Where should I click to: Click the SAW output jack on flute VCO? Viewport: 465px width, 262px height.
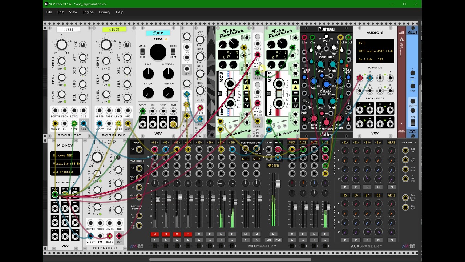pos(163,124)
